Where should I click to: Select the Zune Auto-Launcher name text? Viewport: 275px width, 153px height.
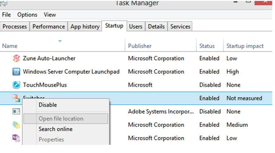pyautogui.click(x=49, y=58)
